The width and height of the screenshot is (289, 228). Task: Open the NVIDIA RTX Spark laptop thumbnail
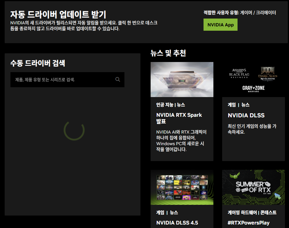pyautogui.click(x=182, y=79)
